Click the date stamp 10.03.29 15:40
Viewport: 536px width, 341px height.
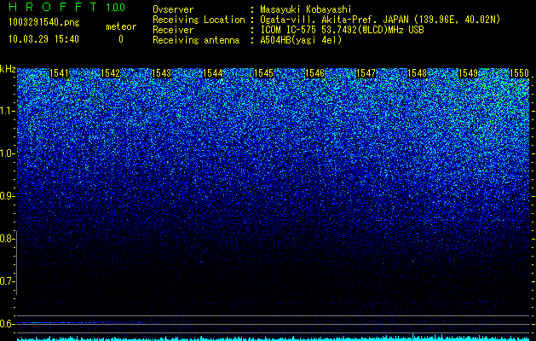pos(44,39)
